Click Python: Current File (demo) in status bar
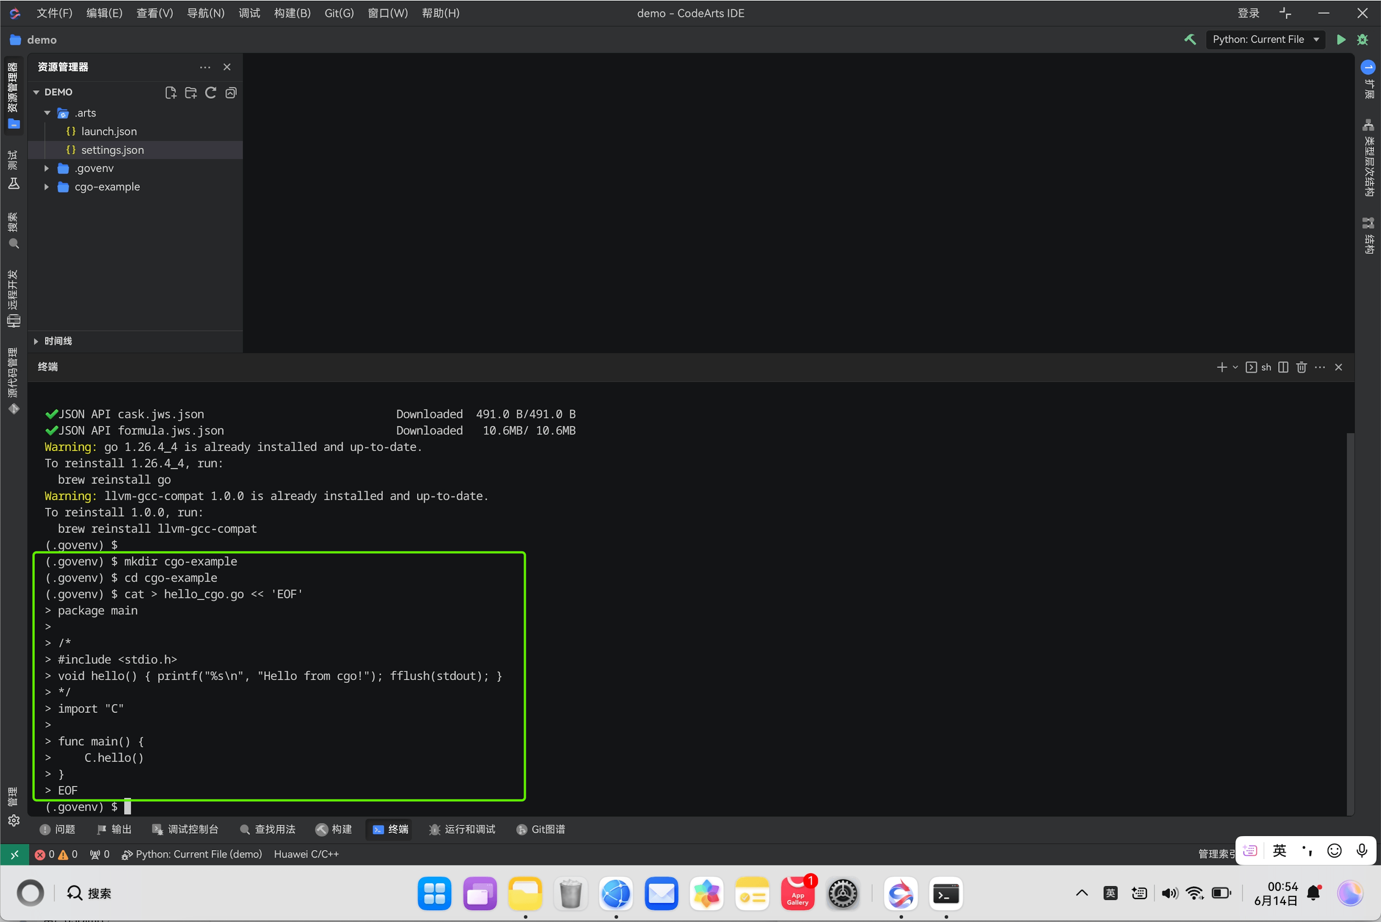 (192, 854)
